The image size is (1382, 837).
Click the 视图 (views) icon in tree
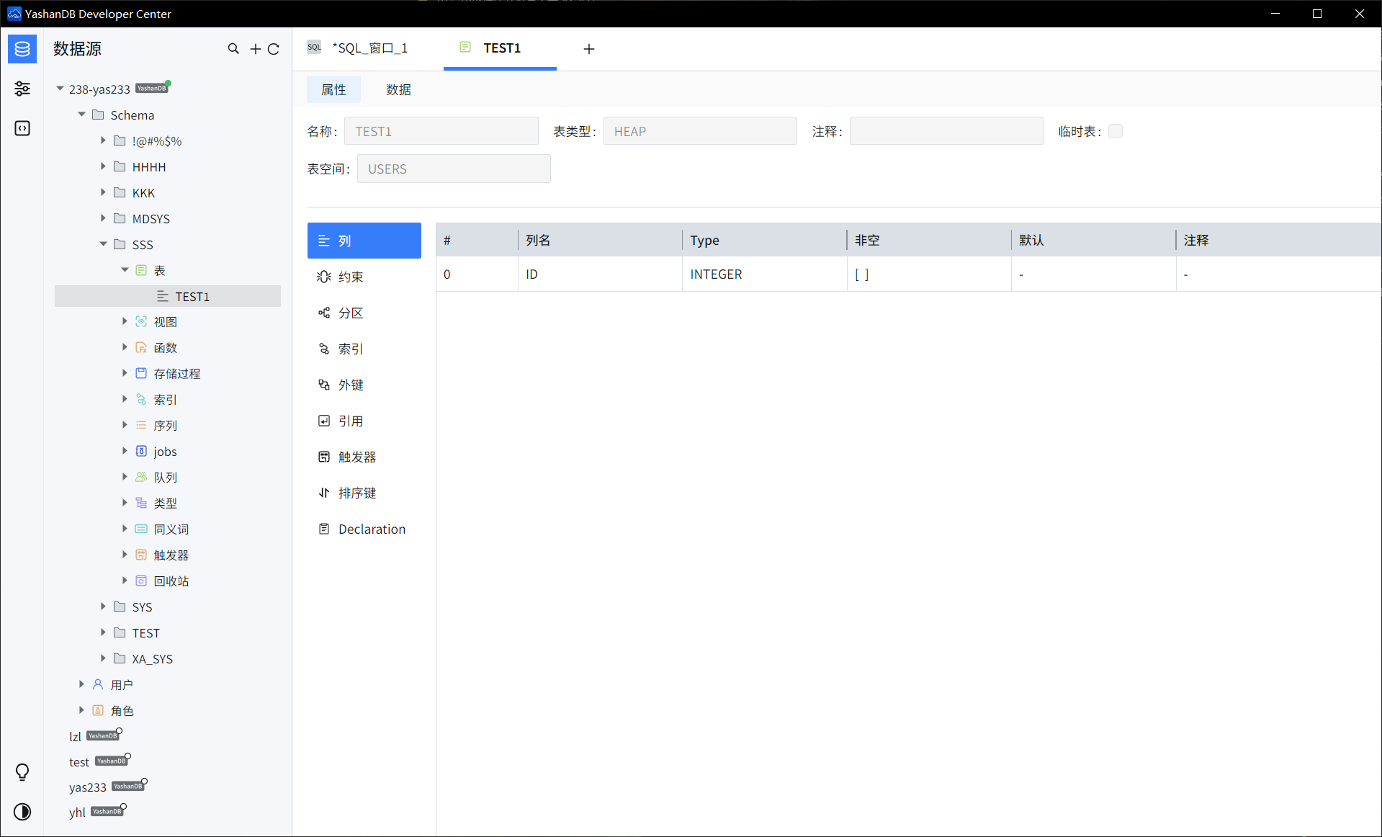click(141, 322)
